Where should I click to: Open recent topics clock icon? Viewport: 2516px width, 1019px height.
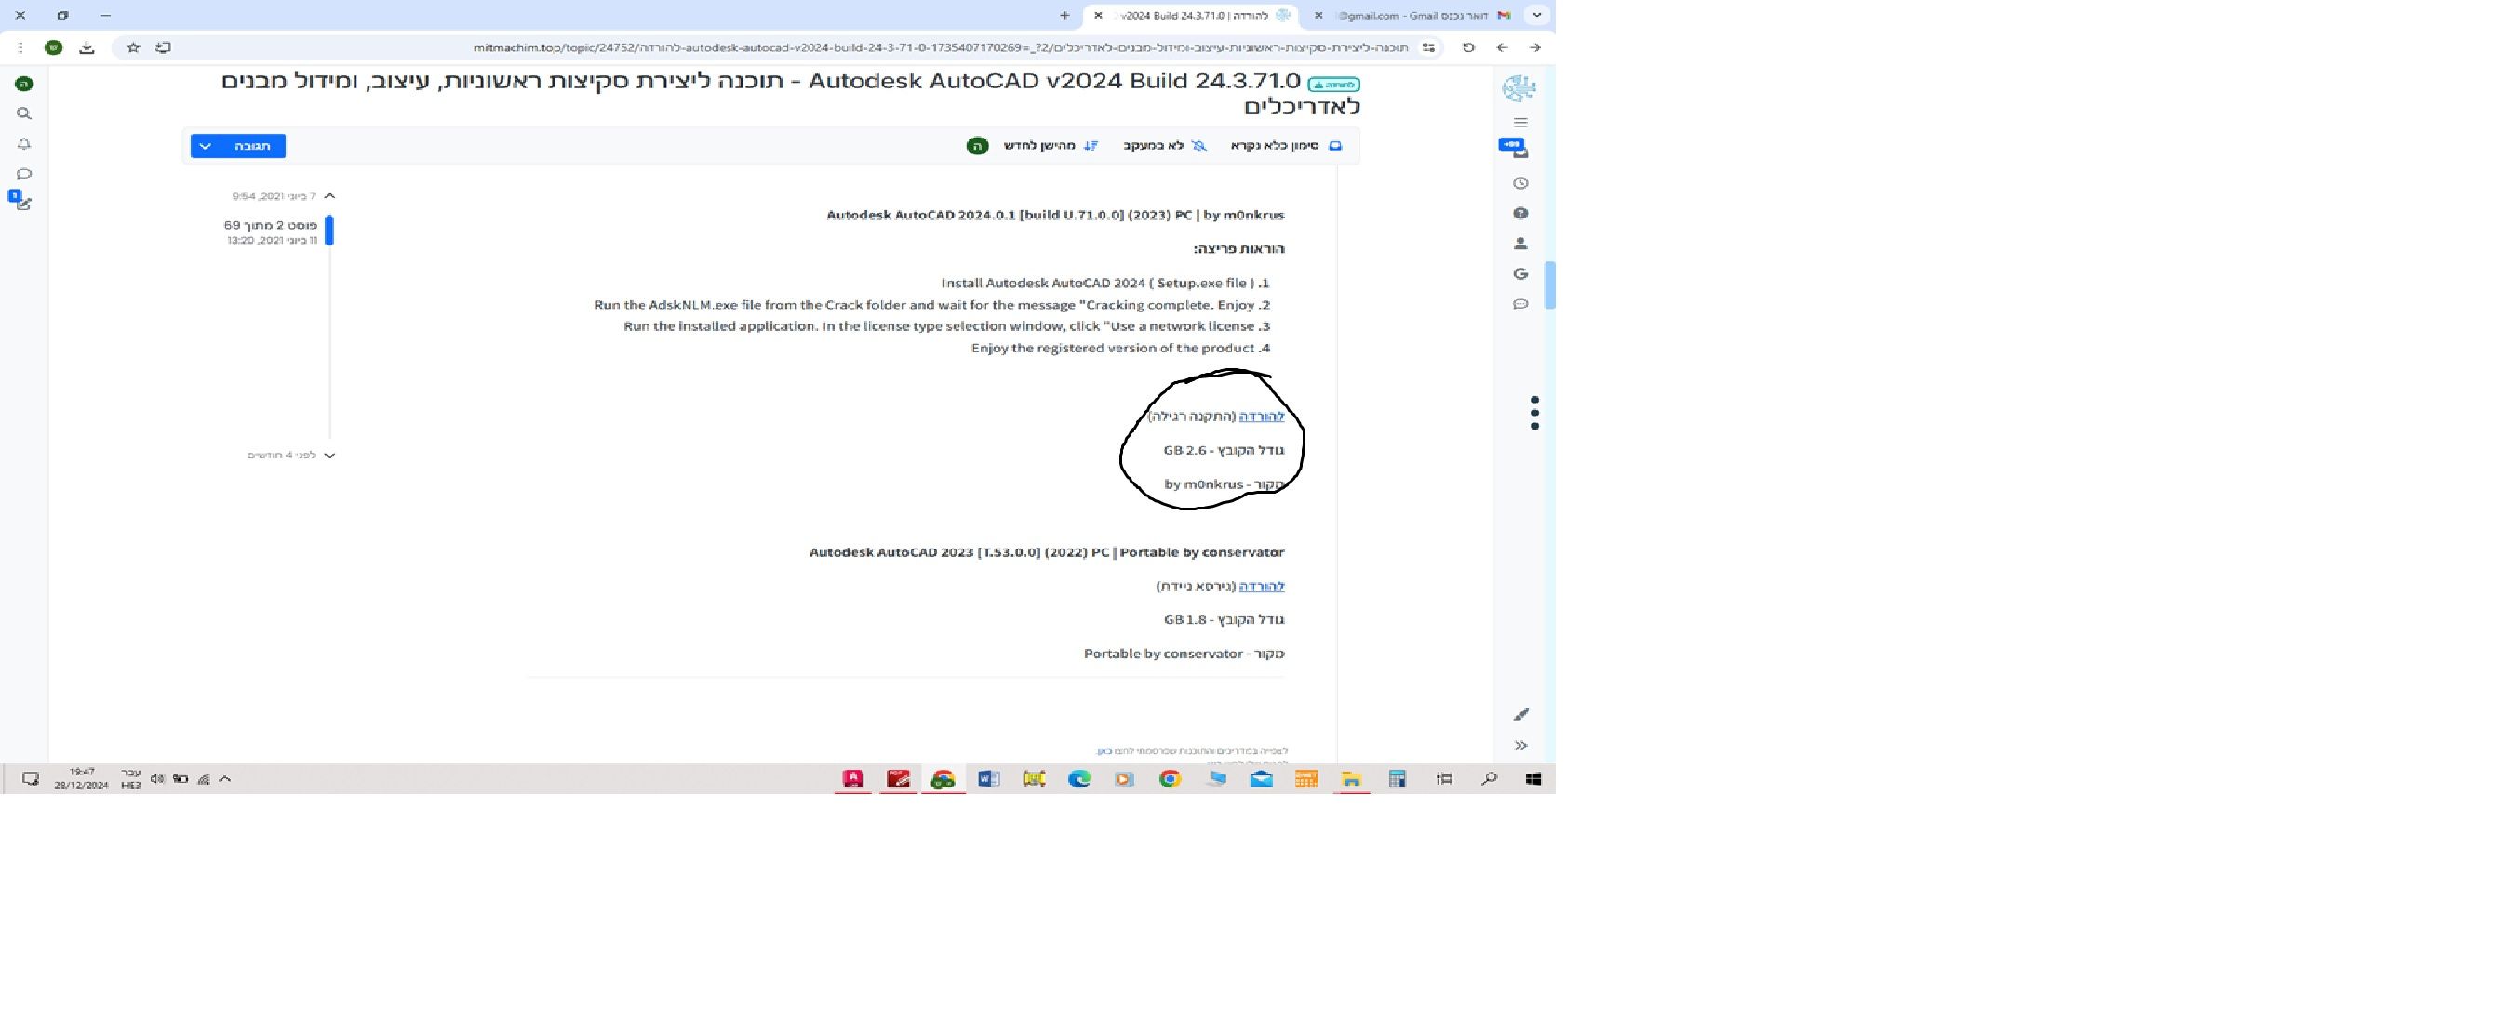tap(1519, 183)
